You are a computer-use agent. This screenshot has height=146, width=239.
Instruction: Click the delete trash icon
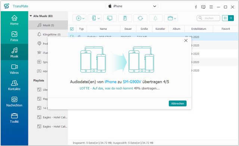coord(125,18)
